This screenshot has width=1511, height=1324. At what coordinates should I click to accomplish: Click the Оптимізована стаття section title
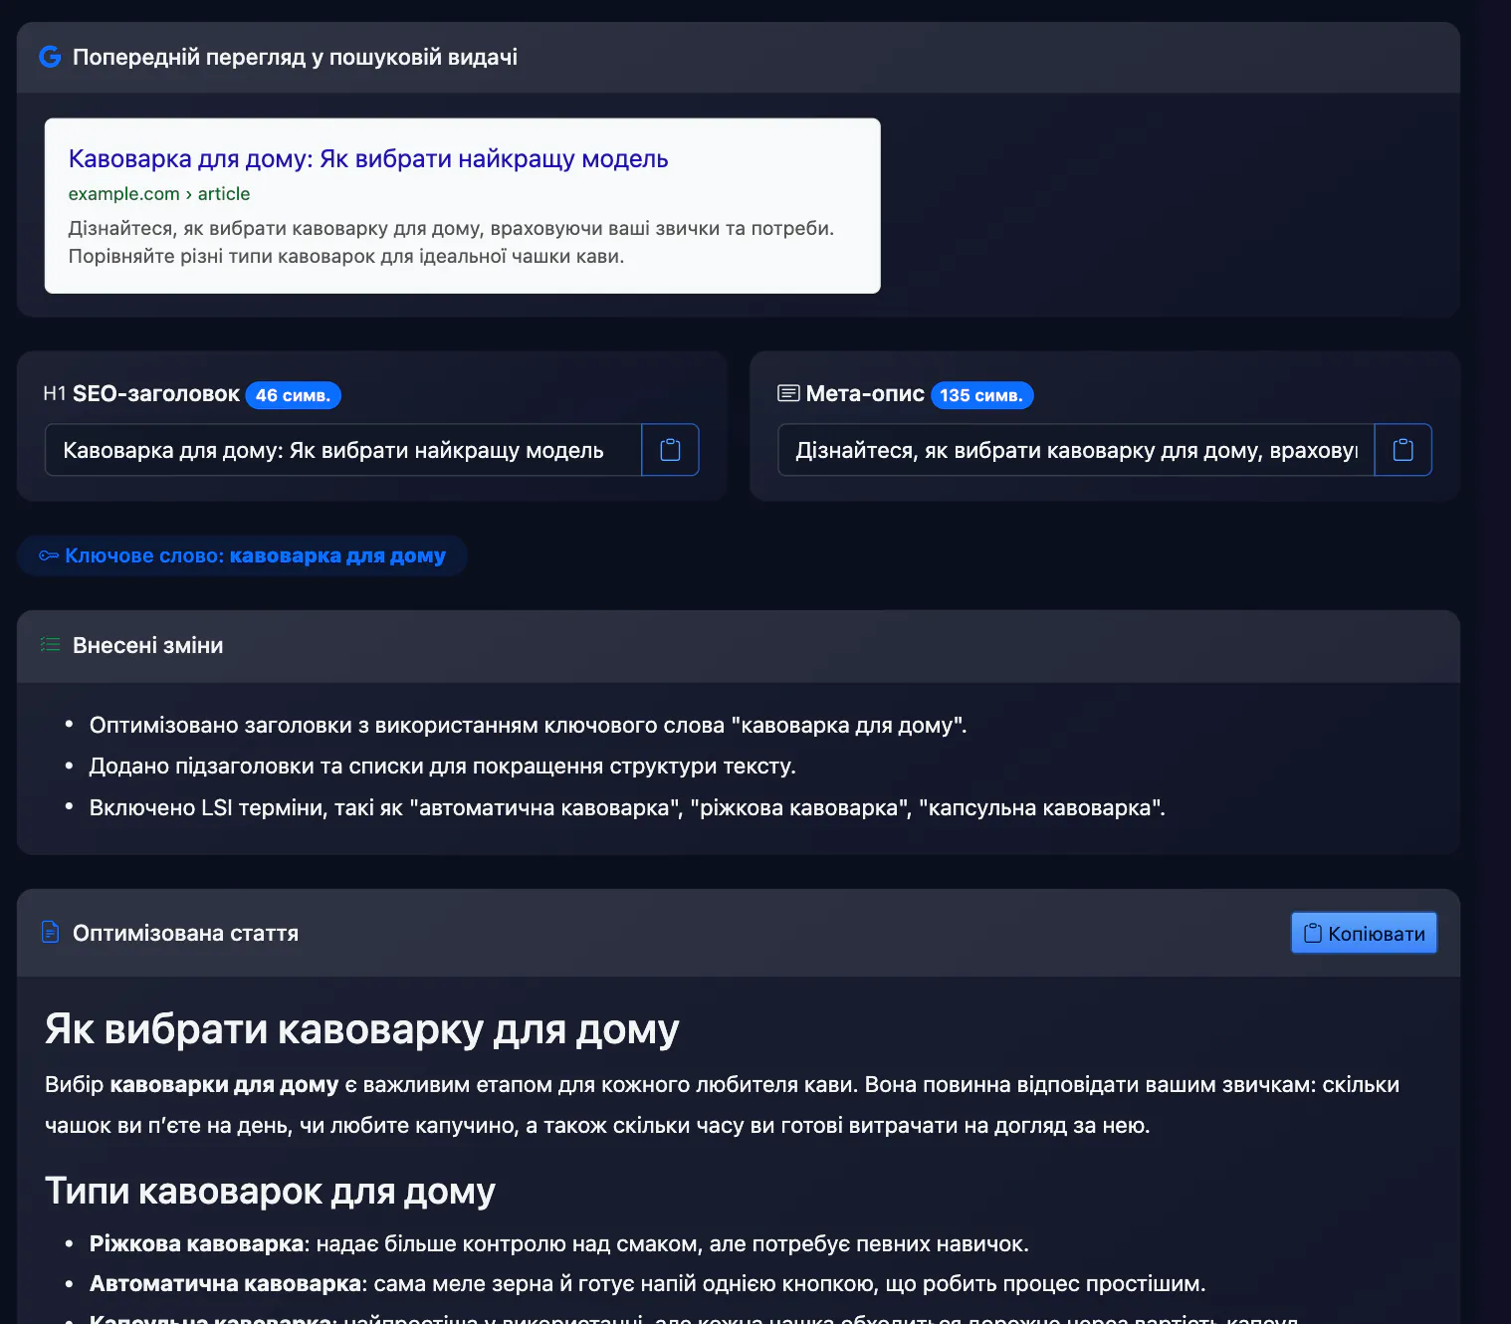185,933
